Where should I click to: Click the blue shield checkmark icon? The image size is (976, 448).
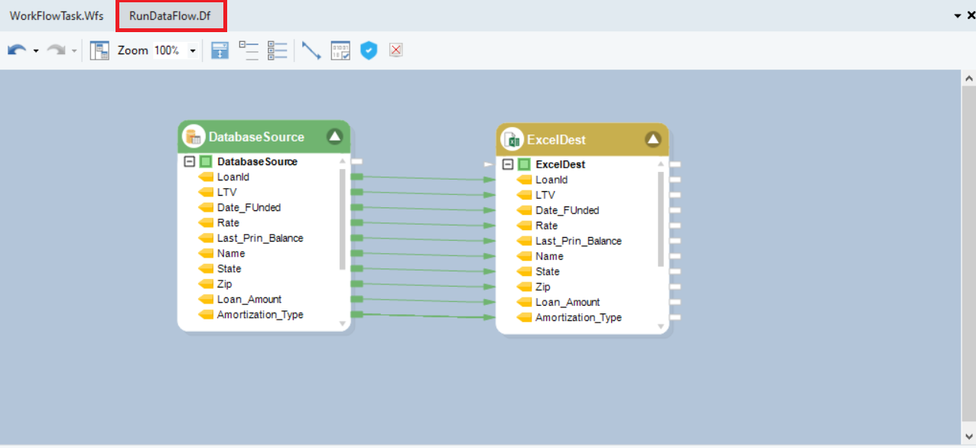click(369, 50)
